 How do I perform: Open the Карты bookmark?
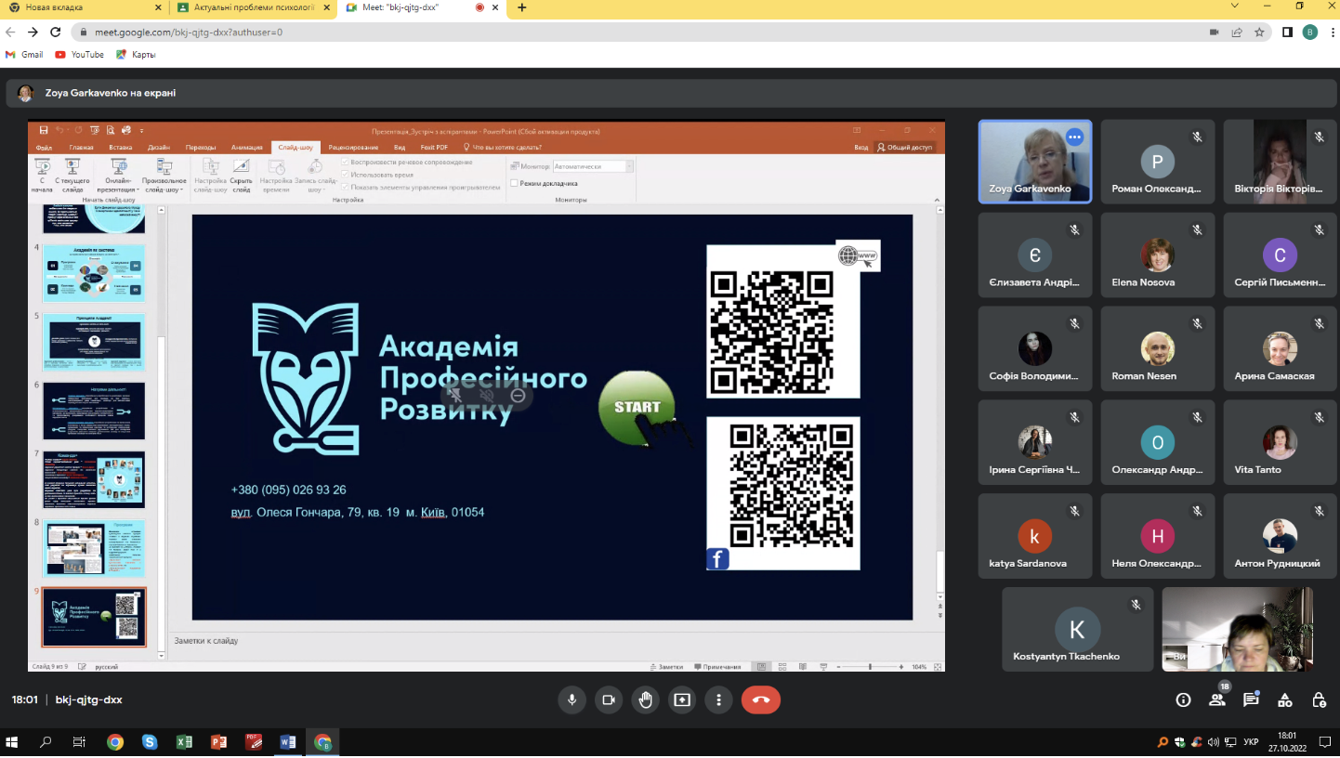click(x=136, y=54)
